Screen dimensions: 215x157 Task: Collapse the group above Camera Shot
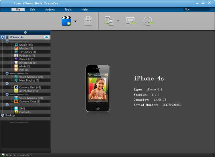click(x=7, y=94)
